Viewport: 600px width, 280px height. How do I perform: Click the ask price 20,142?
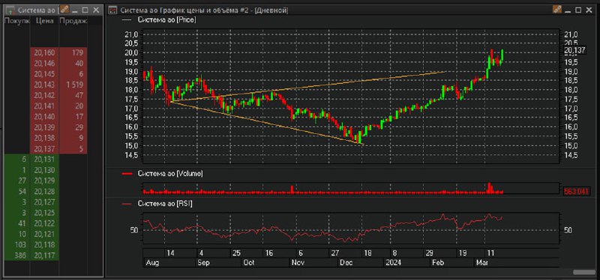click(44, 96)
